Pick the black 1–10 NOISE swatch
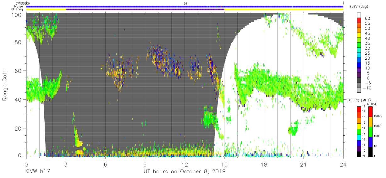 [371, 152]
